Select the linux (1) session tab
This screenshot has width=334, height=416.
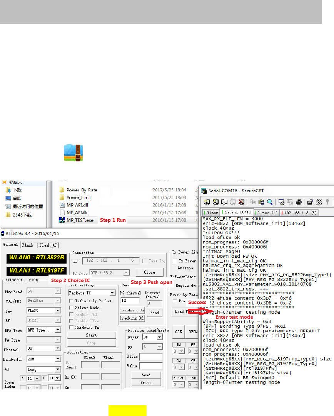pyautogui.click(x=267, y=213)
